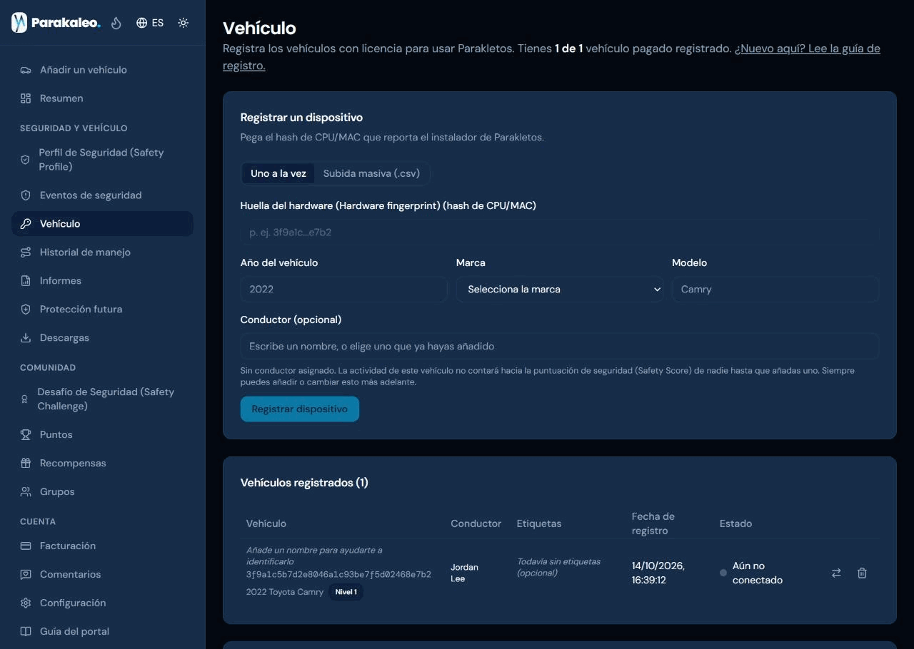
Task: Click the Conductor name input field
Action: point(560,347)
